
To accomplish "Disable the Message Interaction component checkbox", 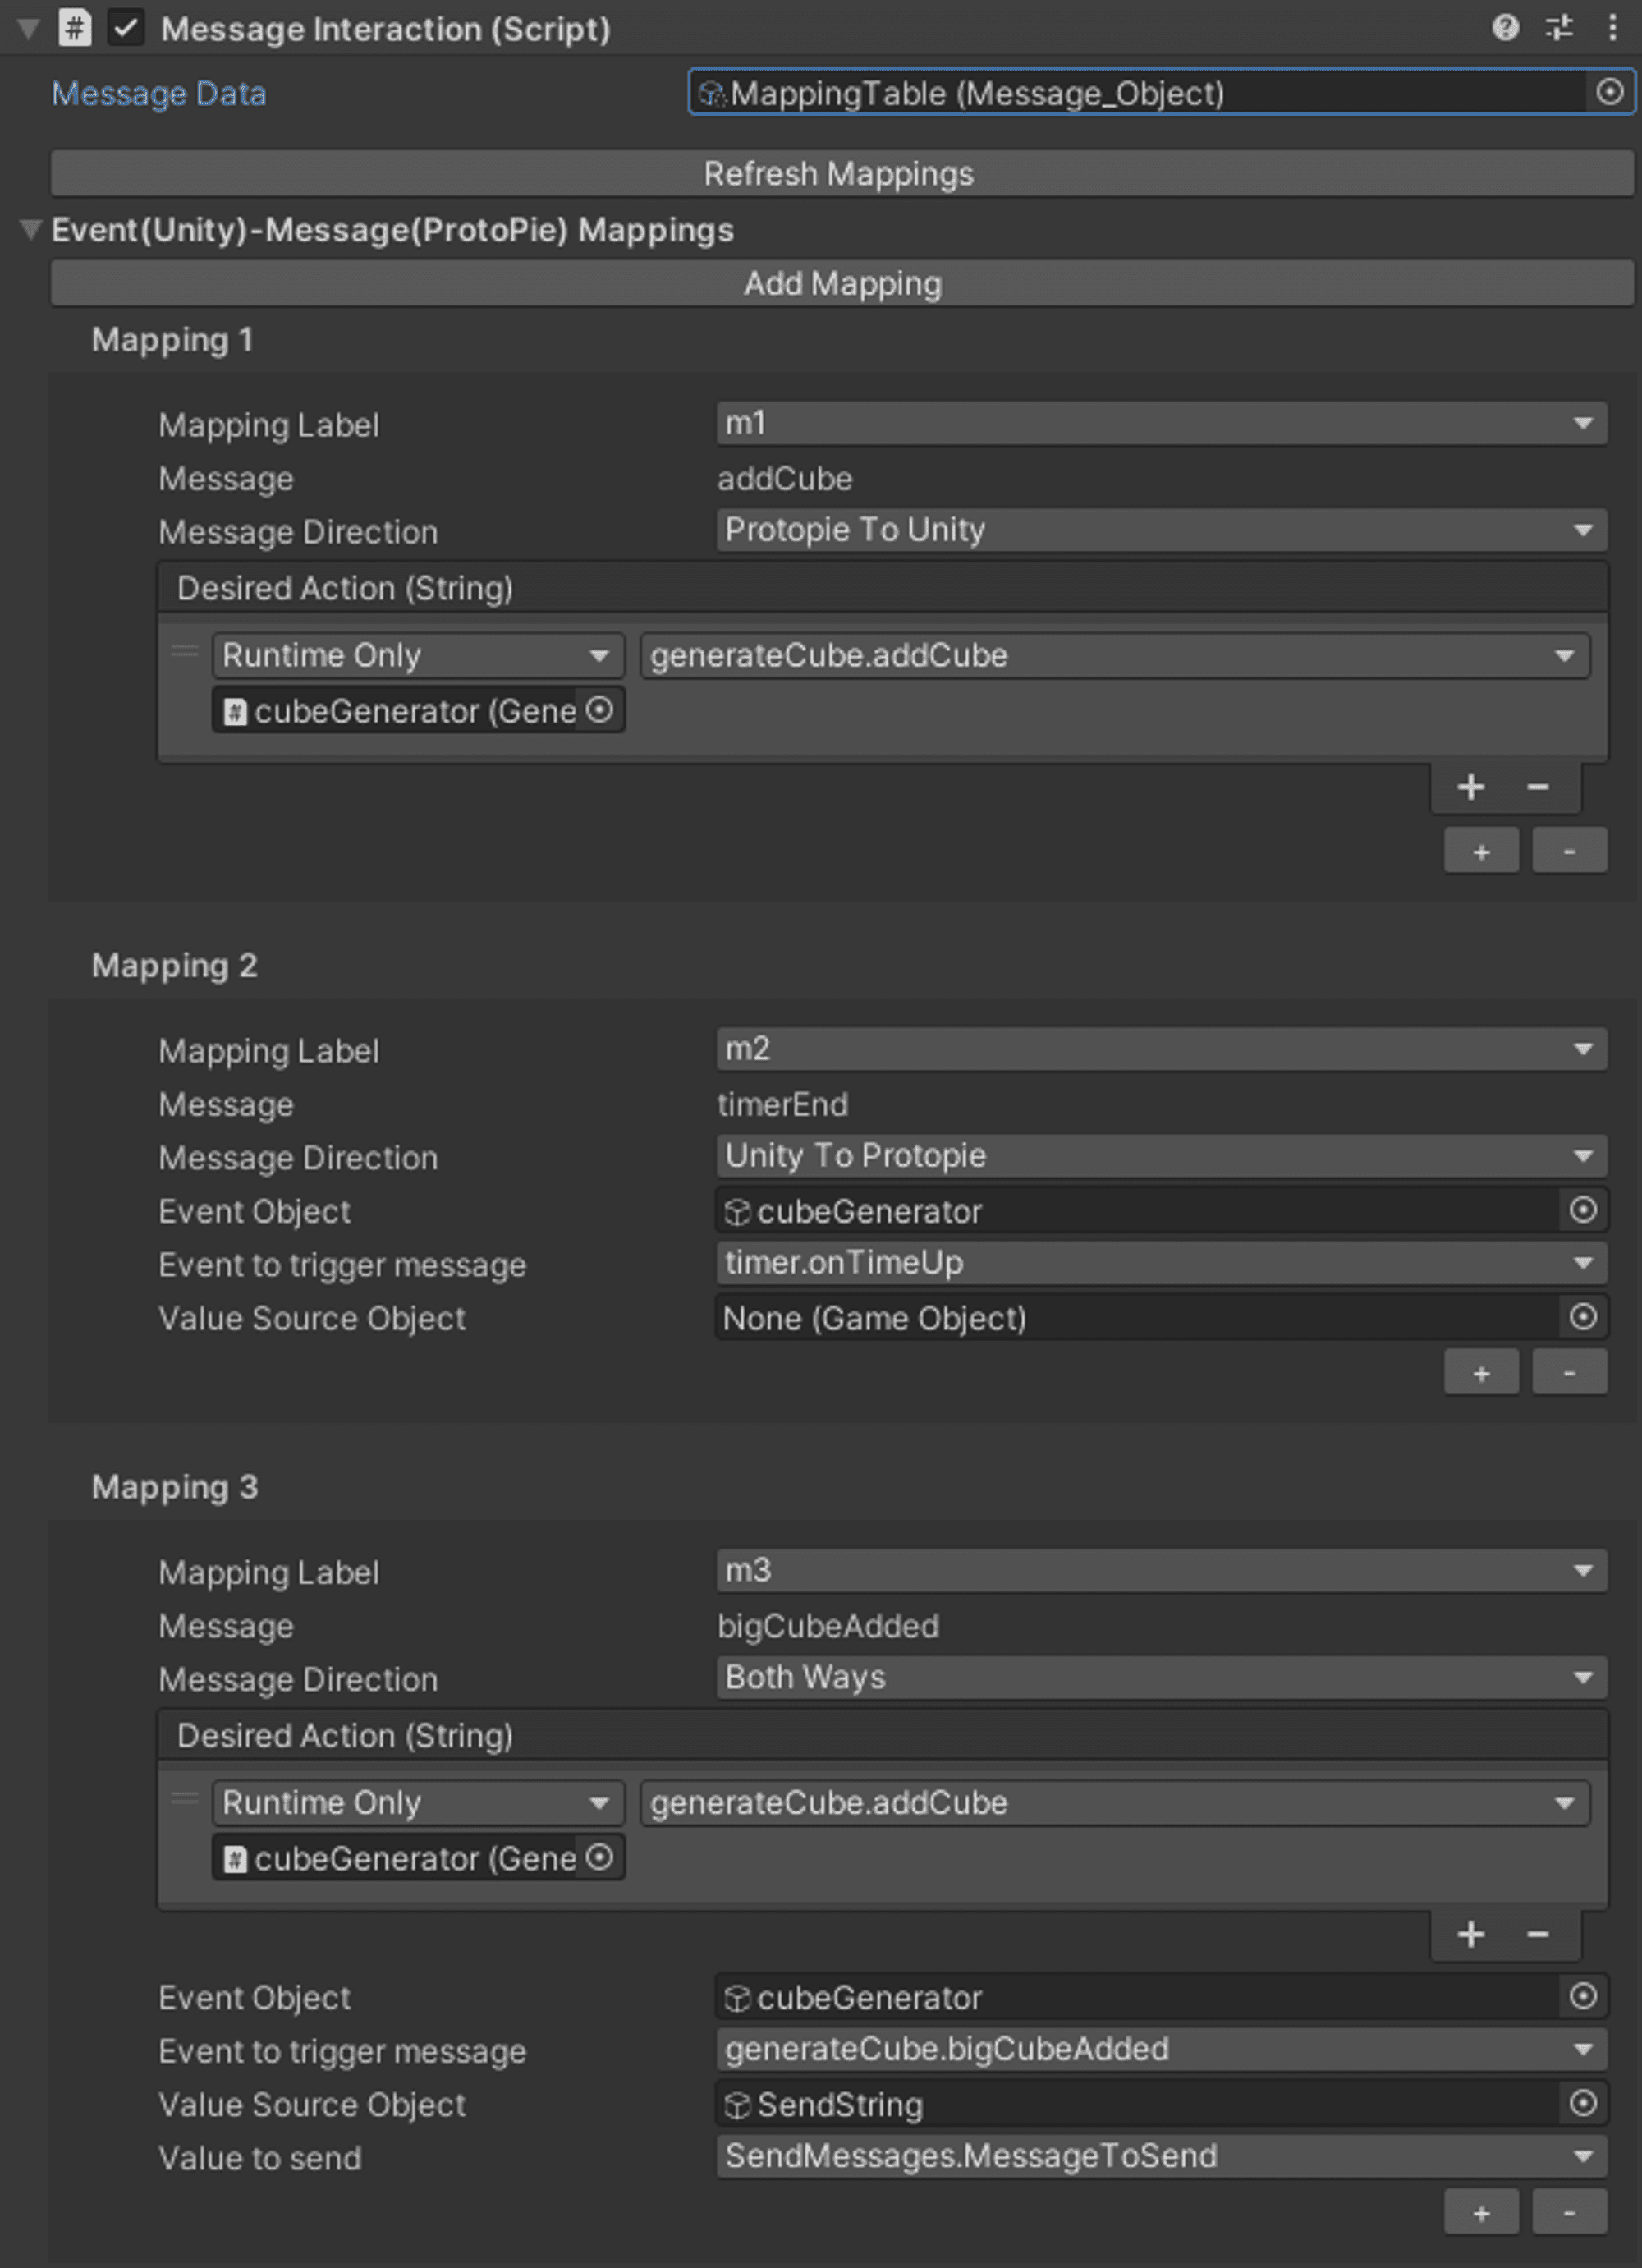I will pos(126,28).
